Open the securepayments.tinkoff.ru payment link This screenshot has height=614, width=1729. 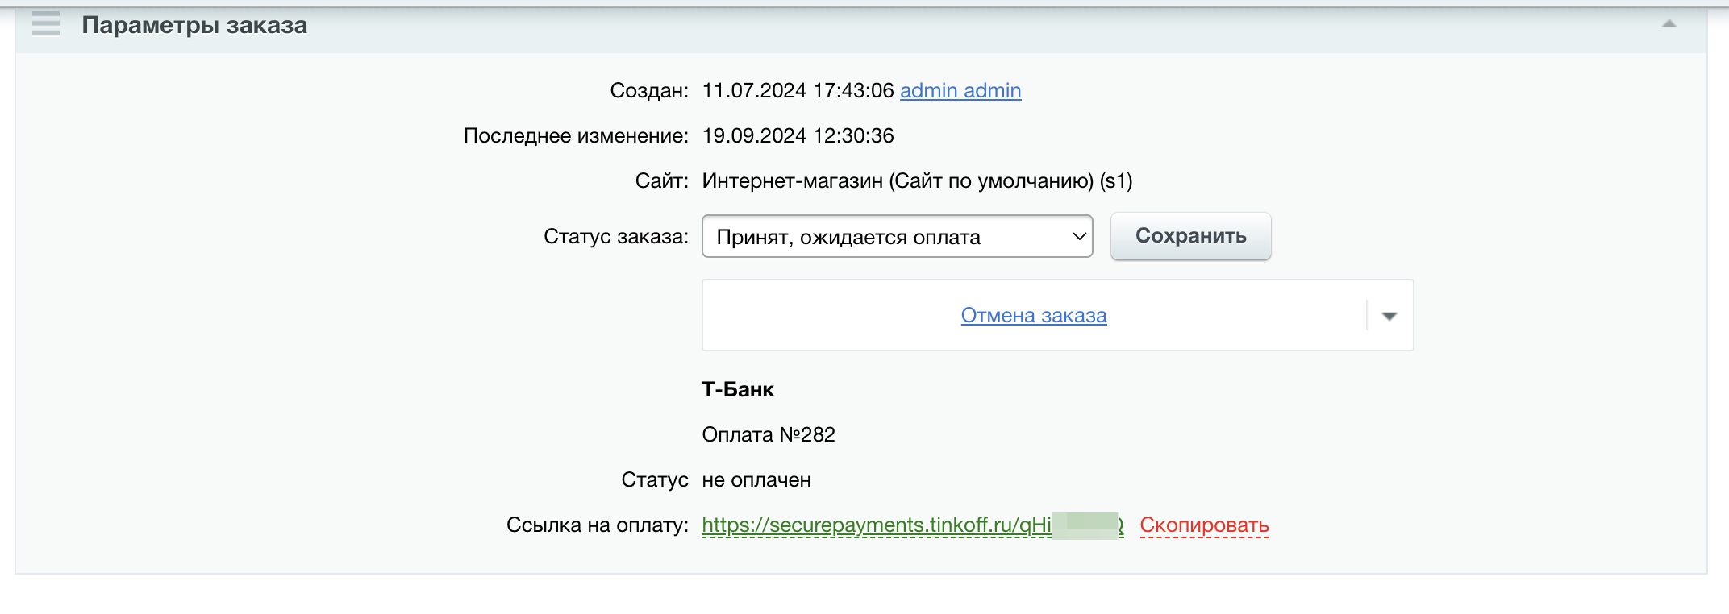click(x=876, y=525)
